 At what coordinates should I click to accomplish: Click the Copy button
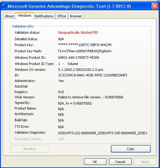pyautogui.click(x=131, y=149)
